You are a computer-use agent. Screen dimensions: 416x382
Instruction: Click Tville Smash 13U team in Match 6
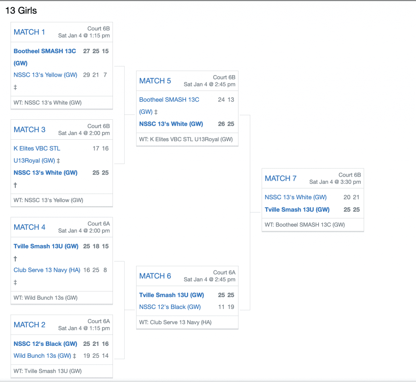click(x=171, y=295)
